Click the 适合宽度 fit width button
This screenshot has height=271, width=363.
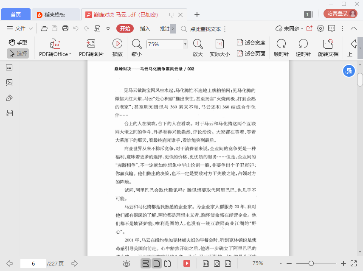[x=251, y=42]
